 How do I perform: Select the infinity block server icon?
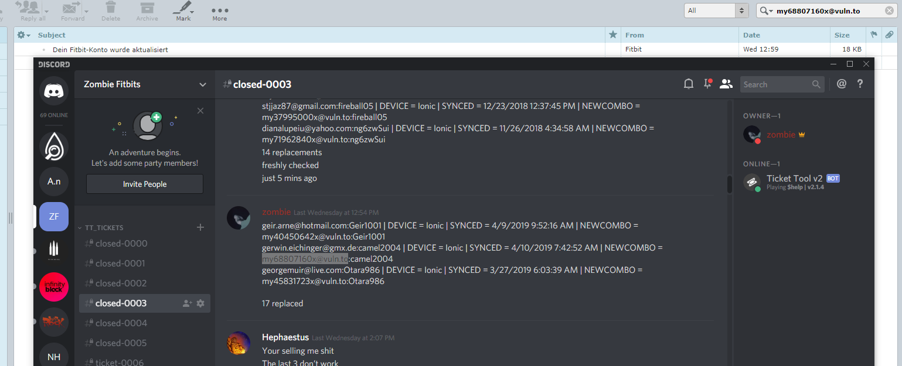point(54,287)
